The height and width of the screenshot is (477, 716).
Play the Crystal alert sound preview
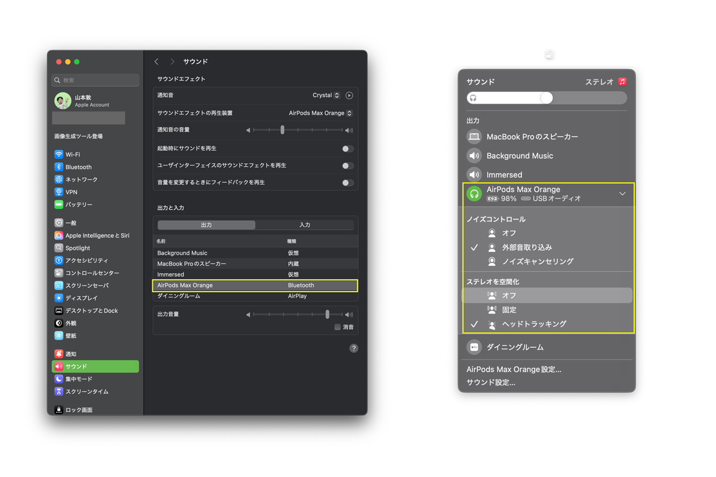click(349, 95)
